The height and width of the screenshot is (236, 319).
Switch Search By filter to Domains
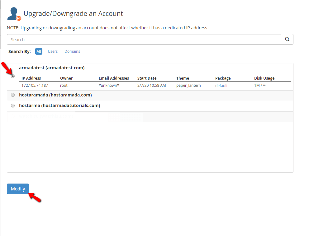pos(72,51)
